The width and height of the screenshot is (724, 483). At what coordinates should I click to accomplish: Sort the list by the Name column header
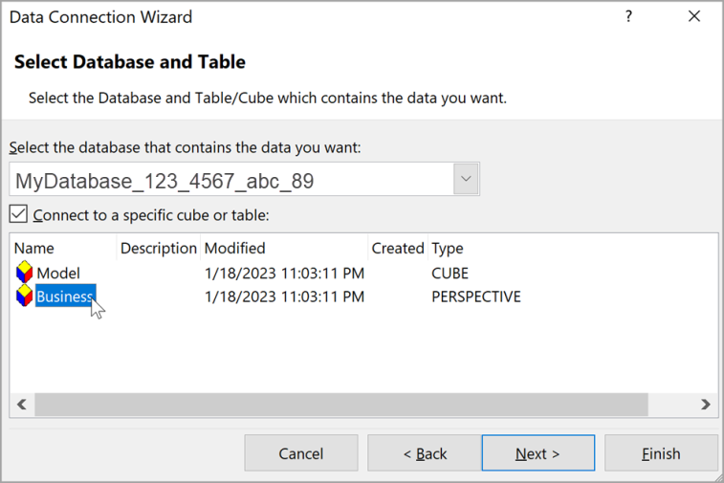[34, 248]
